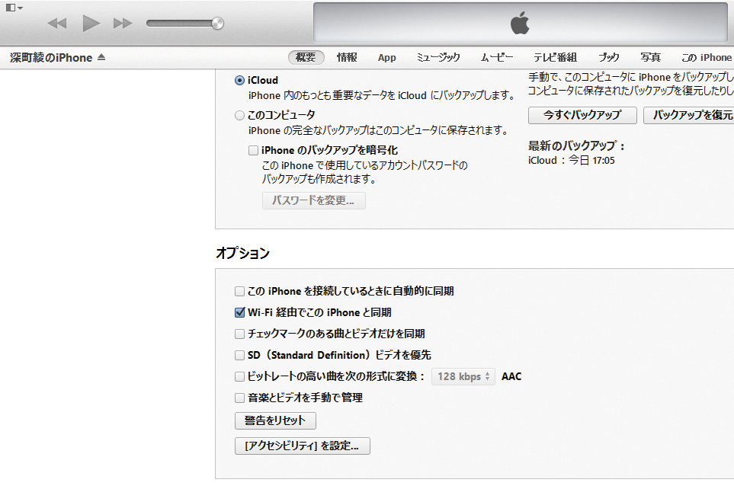Viewport: 734px width, 489px height.
Task: Switch to the ブック tab
Action: (608, 57)
